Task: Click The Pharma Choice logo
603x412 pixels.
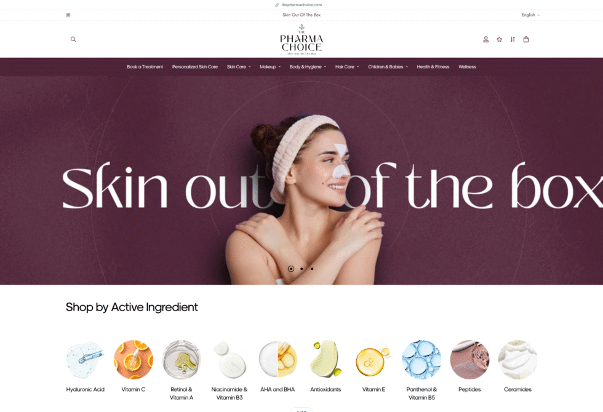Action: point(301,39)
